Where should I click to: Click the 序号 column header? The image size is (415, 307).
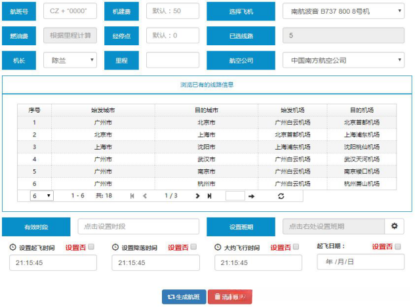(x=34, y=110)
